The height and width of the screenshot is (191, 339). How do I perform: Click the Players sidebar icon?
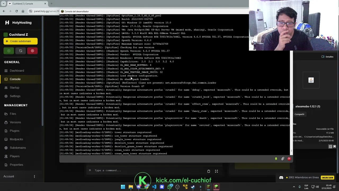pyautogui.click(x=6, y=156)
